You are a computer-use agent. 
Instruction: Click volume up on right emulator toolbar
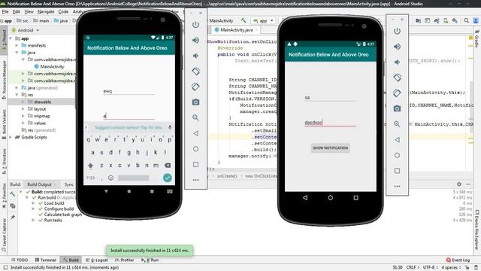(x=397, y=47)
